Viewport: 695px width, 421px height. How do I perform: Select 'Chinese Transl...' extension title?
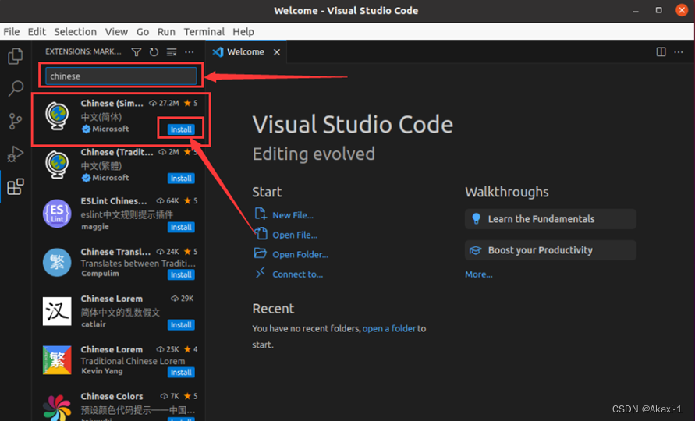pyautogui.click(x=115, y=252)
